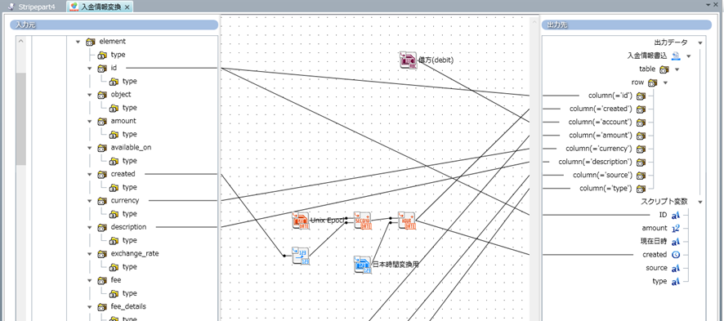
Task: Select the 借方(debit) constant node icon
Action: pos(409,60)
